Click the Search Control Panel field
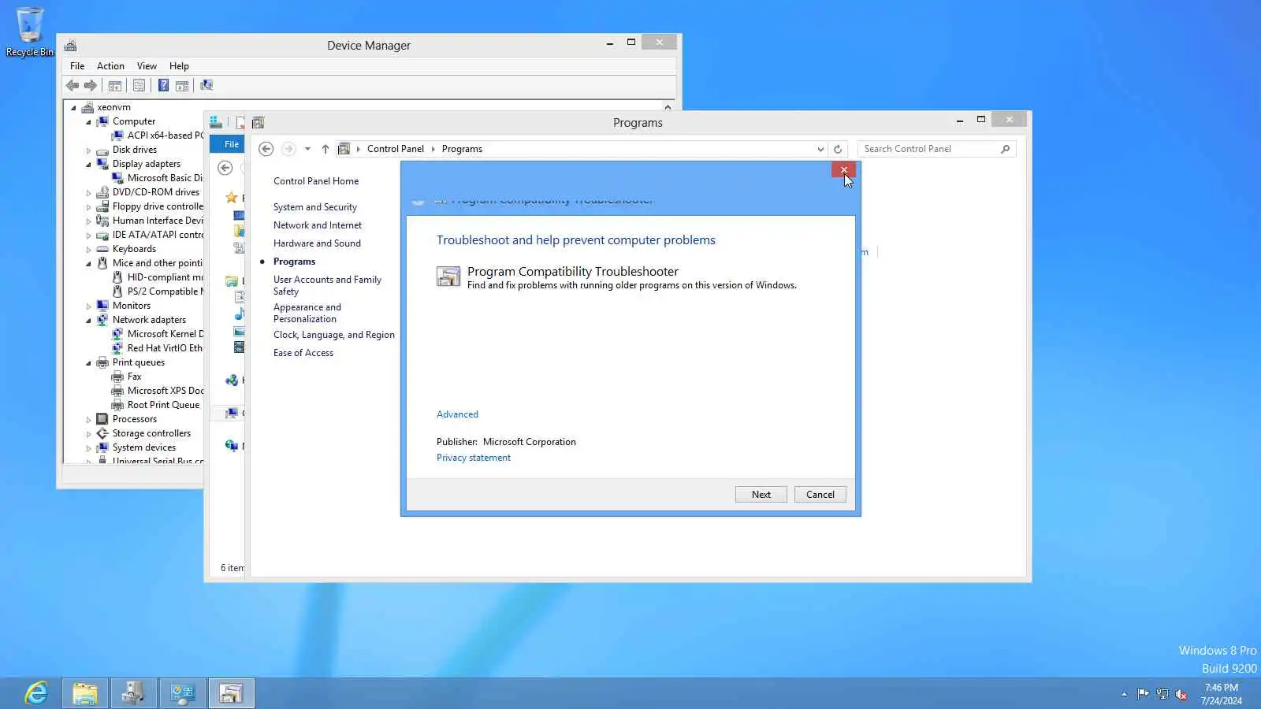The width and height of the screenshot is (1261, 709). pos(936,149)
